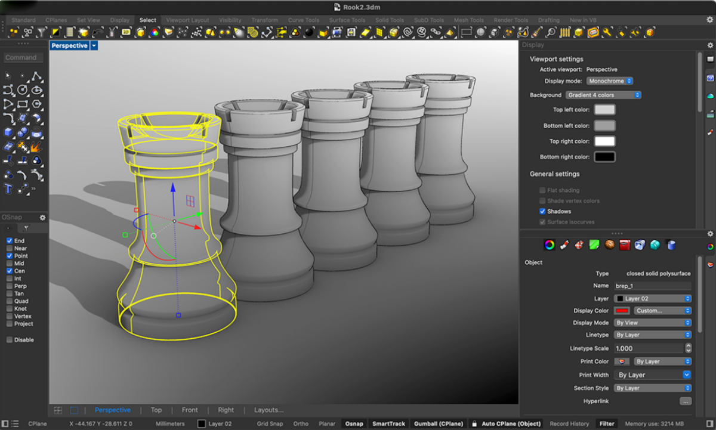716x430 pixels.
Task: Click the four-viewport layout icon
Action: (x=58, y=410)
